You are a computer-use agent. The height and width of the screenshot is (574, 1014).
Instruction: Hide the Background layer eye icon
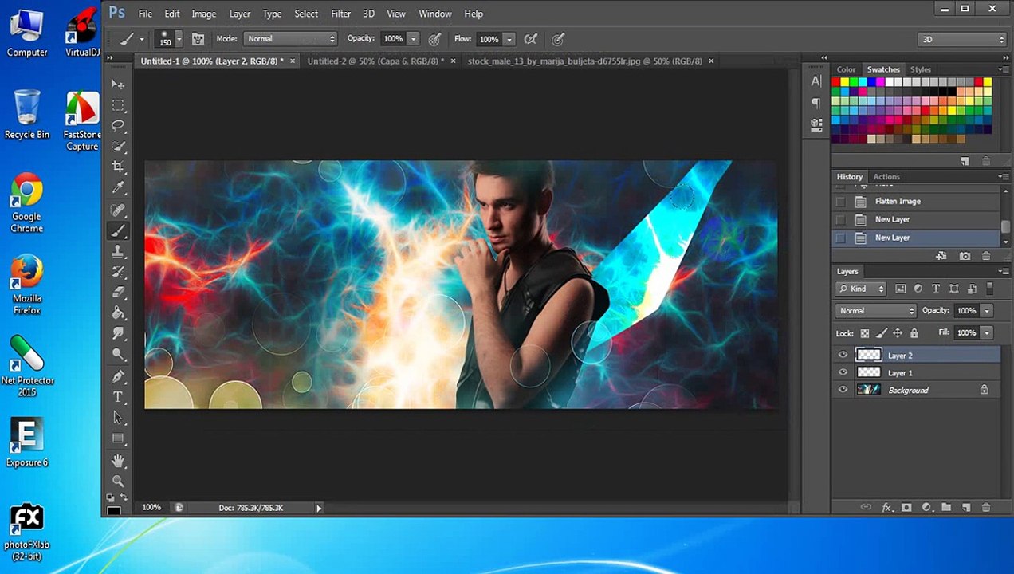coord(843,390)
